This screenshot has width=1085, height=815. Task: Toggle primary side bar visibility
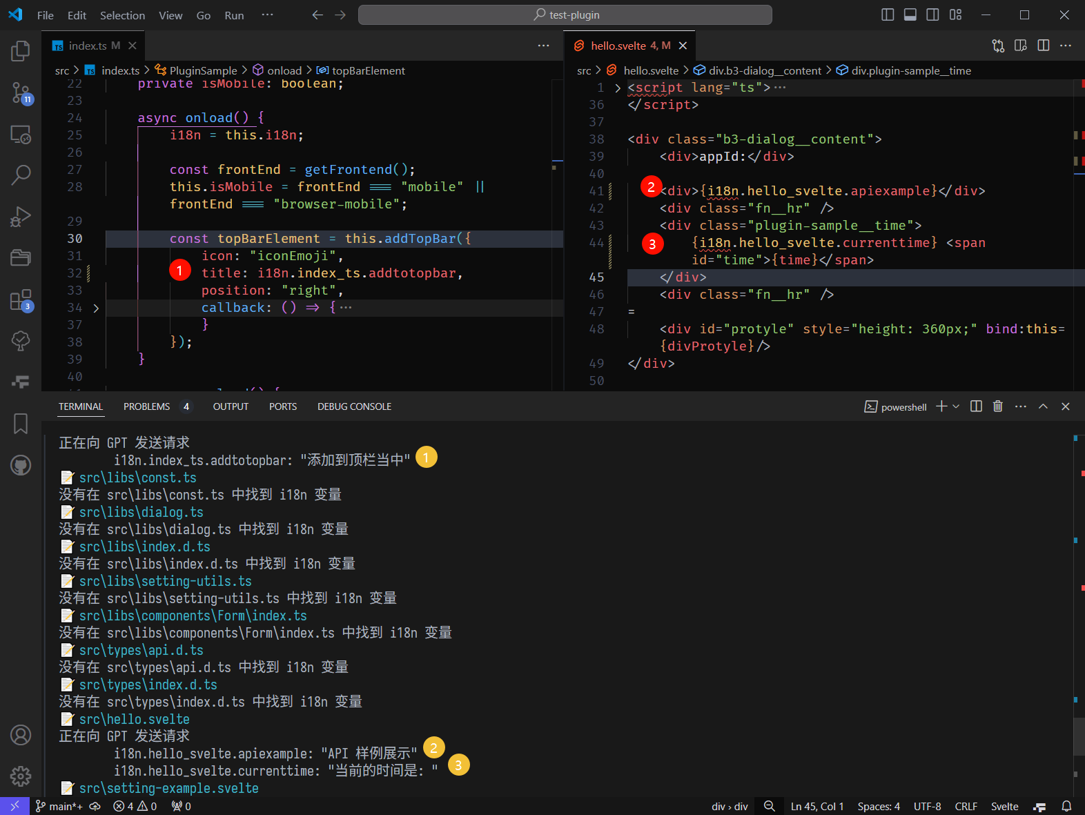888,15
